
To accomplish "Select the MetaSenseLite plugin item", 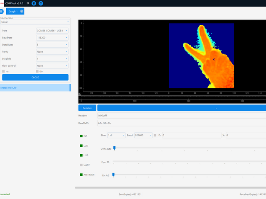I will pos(35,87).
